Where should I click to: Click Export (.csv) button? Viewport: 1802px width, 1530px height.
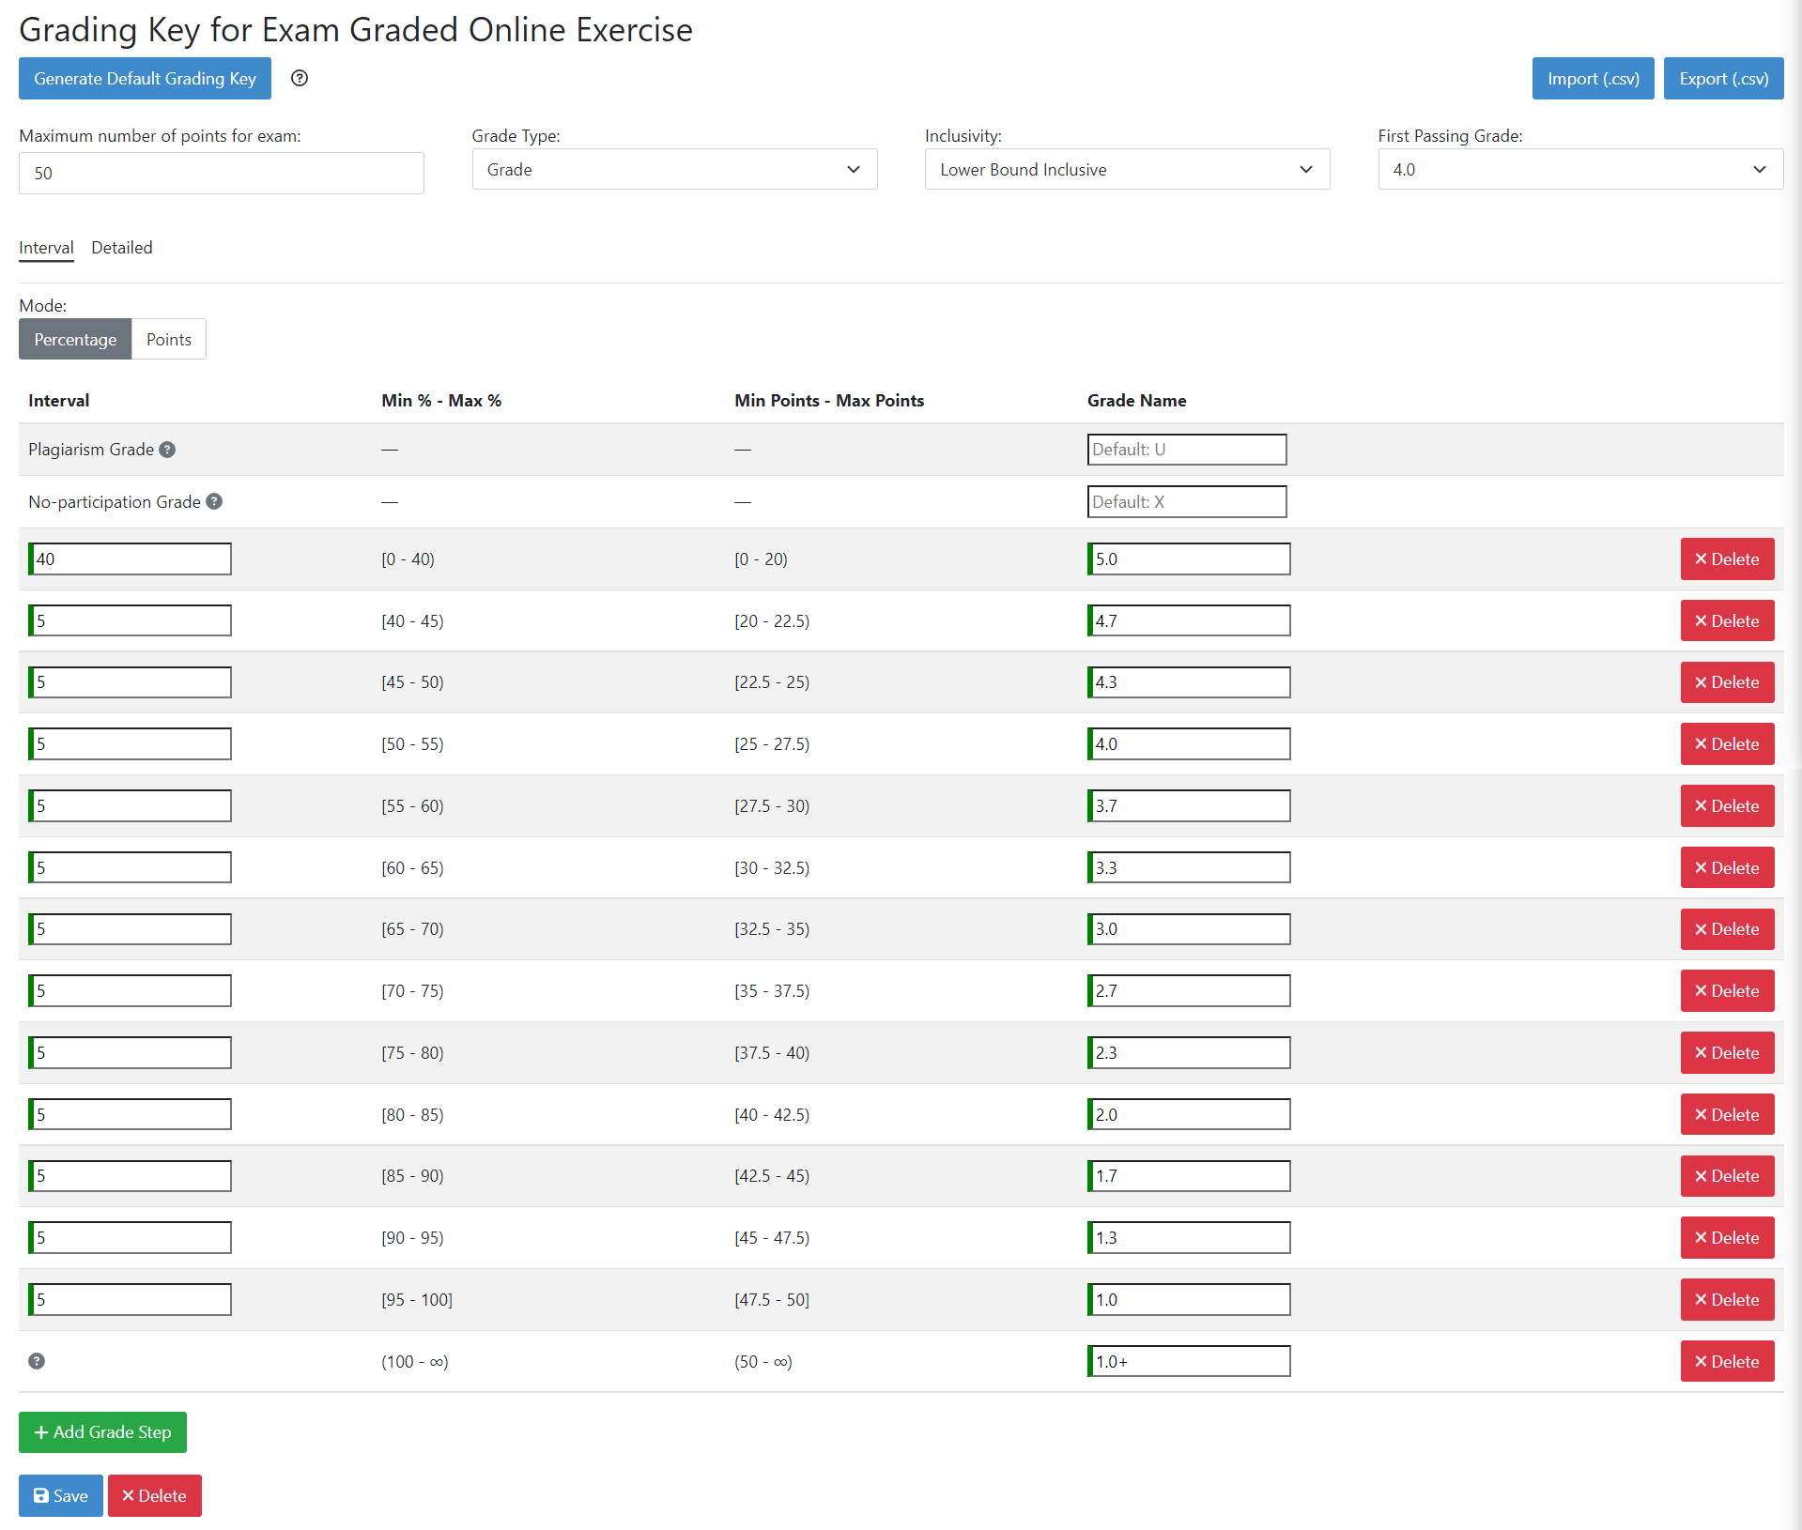coord(1723,79)
